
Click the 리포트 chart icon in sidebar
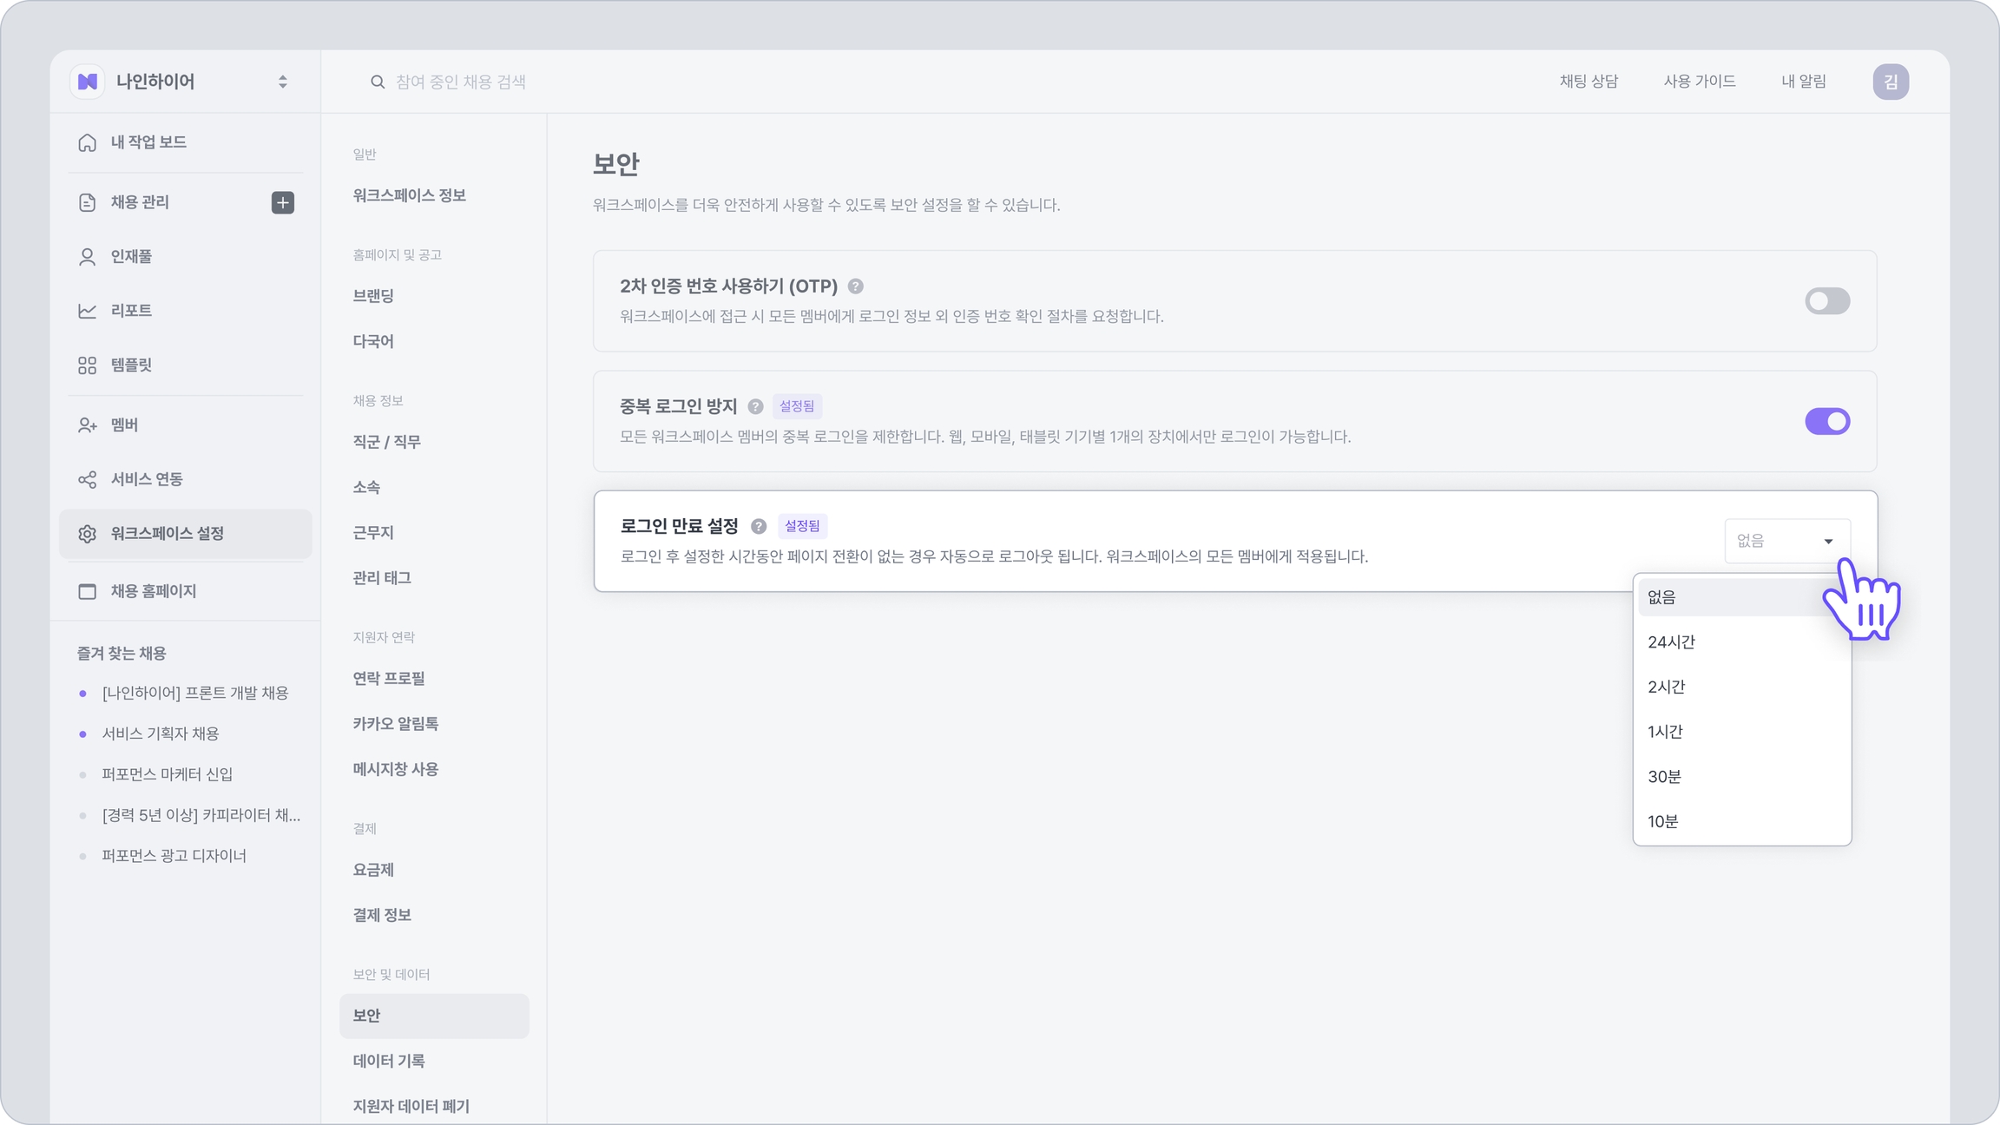pos(88,311)
